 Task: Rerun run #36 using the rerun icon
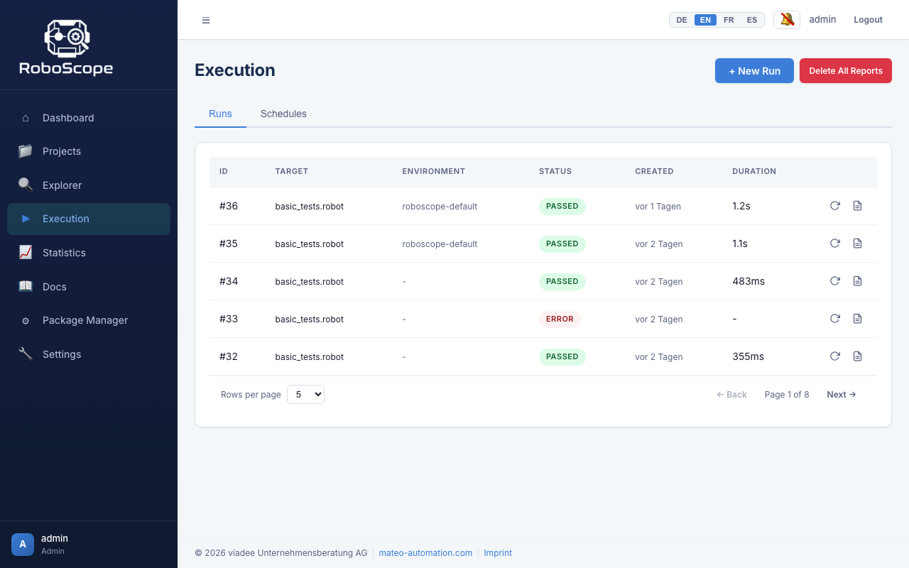tap(835, 205)
